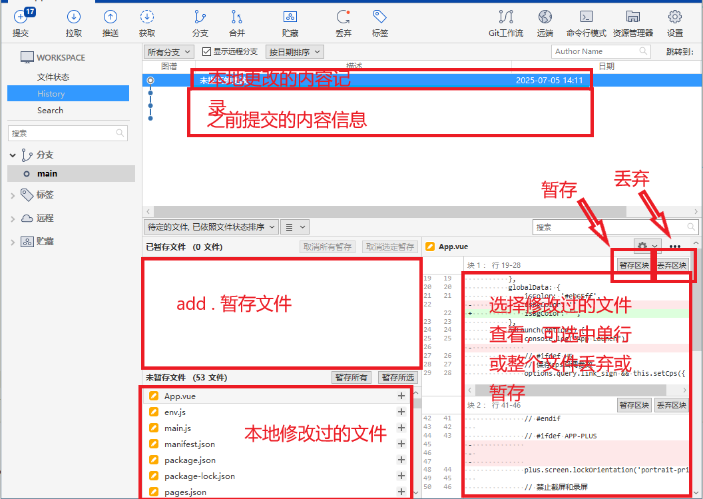
Task: Switch to the History view
Action: tap(68, 94)
